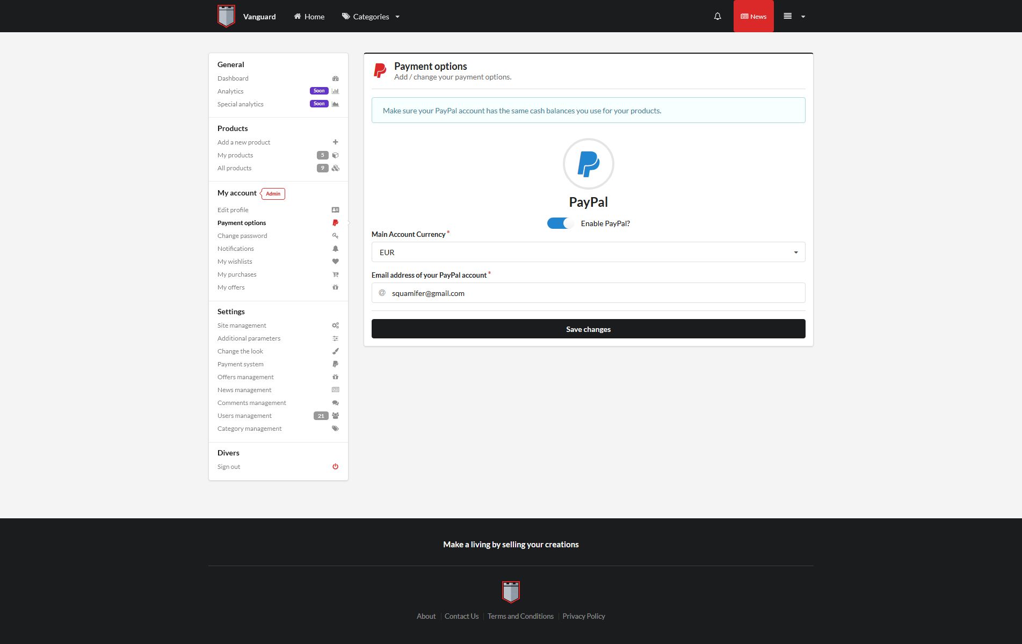Go to Home in the top navbar
The width and height of the screenshot is (1022, 644).
309,17
